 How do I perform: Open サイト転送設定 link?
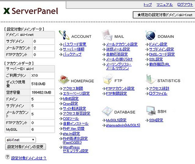[74, 109]
